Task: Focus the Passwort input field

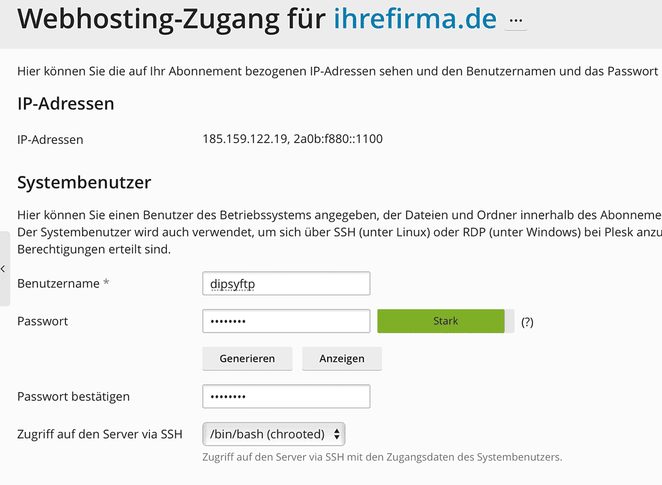Action: tap(286, 322)
